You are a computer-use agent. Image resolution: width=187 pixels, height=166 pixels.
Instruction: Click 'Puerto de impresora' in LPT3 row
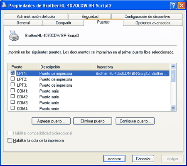point(56,85)
